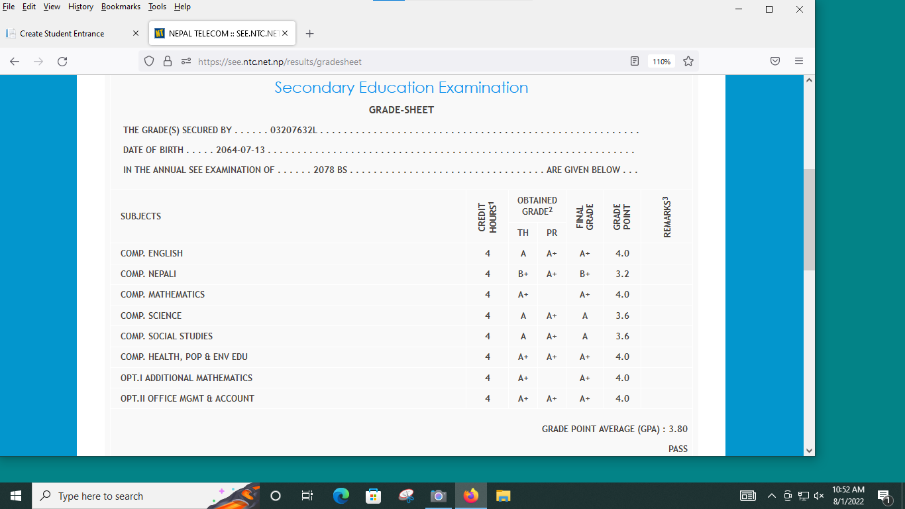This screenshot has height=509, width=905.
Task: Click the page scrollbar down arrow
Action: 809,450
